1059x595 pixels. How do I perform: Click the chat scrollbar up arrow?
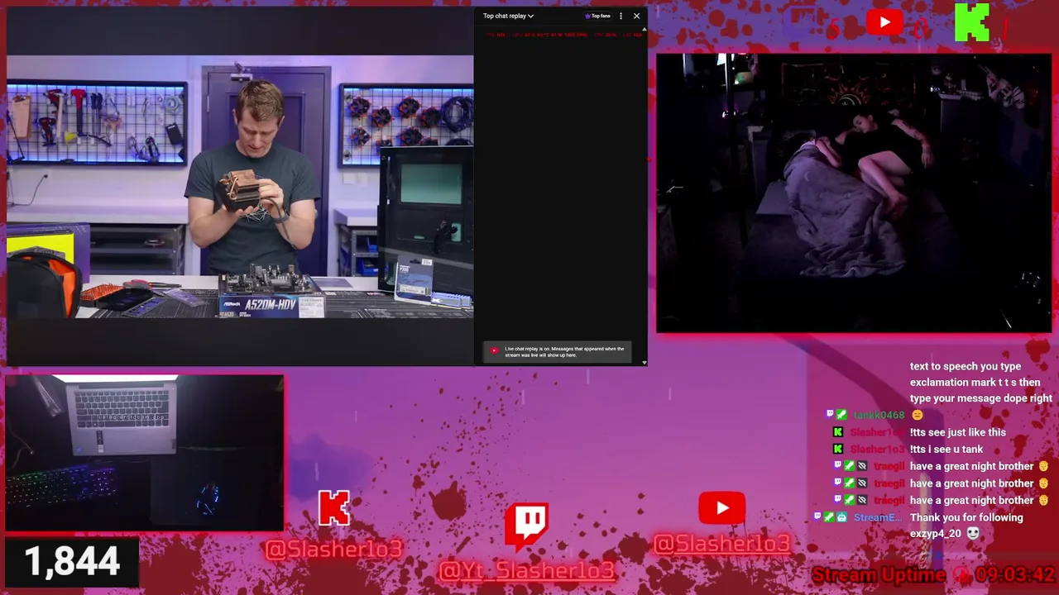(645, 30)
